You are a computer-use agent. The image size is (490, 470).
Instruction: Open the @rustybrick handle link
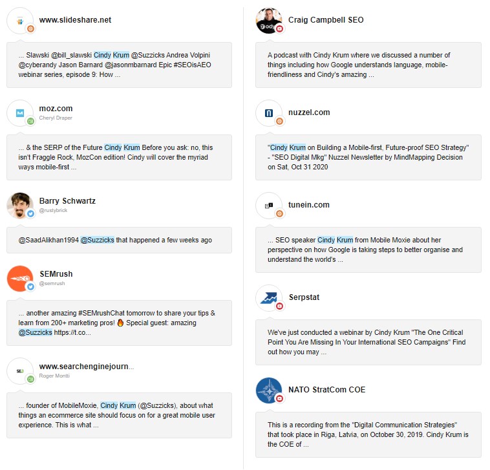click(x=53, y=210)
